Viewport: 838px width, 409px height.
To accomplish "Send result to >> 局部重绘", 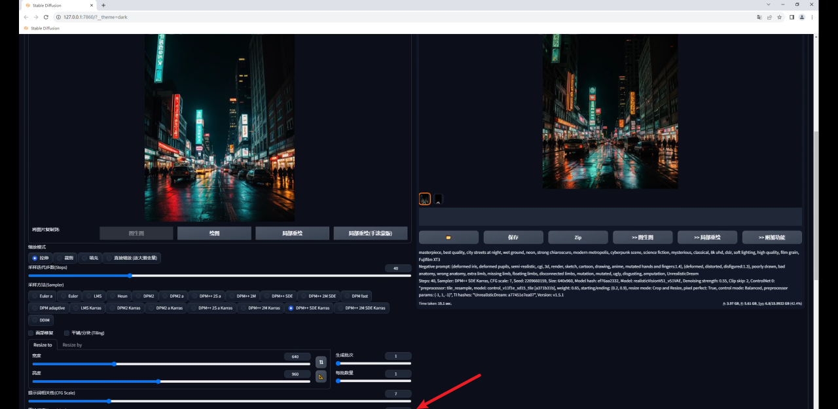I will click(707, 237).
